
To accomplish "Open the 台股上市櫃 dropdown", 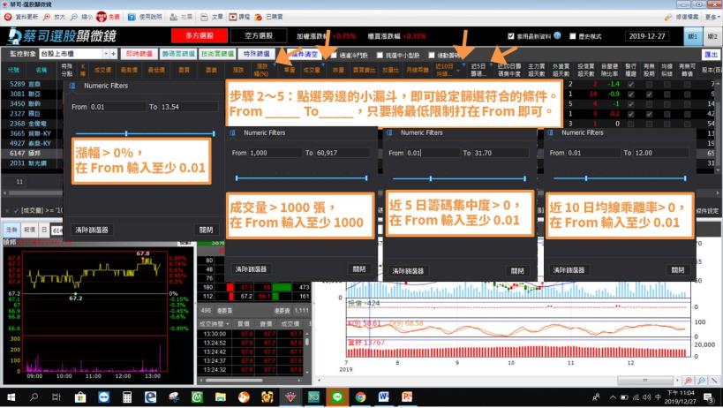I will [x=106, y=54].
